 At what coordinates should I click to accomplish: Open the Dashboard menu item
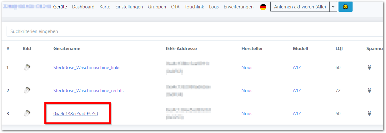pyautogui.click(x=83, y=7)
